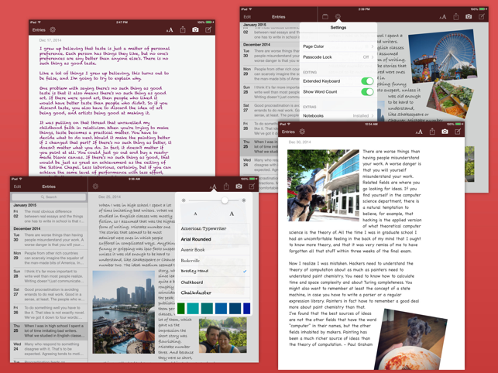Select Chalkboard font
This screenshot has height=373, width=498.
pyautogui.click(x=215, y=282)
